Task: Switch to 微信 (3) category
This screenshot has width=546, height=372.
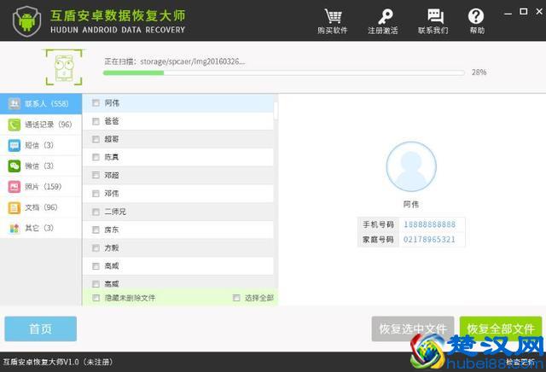Action: tap(41, 166)
